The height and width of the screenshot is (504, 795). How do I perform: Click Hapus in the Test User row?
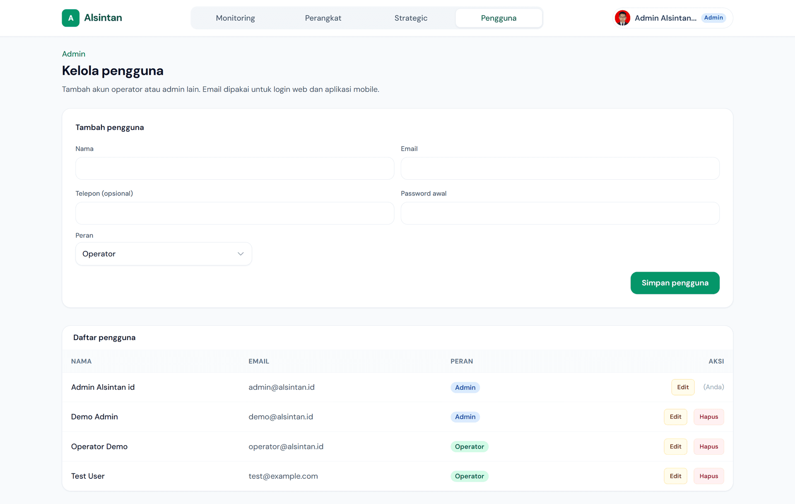click(709, 476)
